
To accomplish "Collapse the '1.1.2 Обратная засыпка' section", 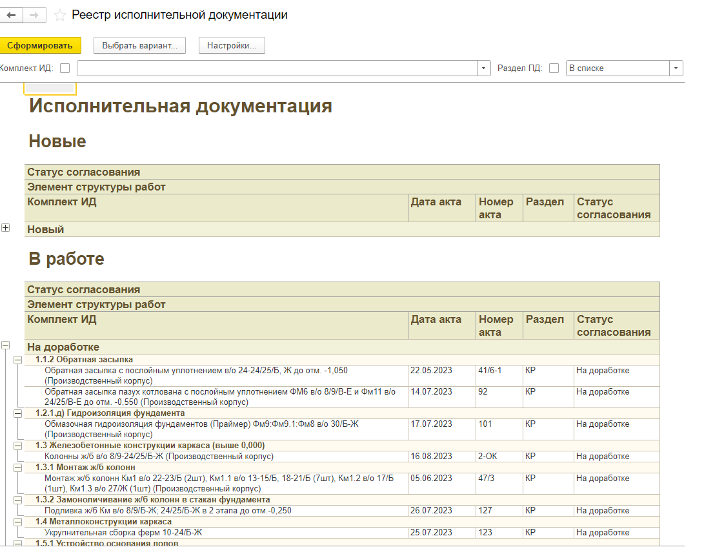I will 17,360.
